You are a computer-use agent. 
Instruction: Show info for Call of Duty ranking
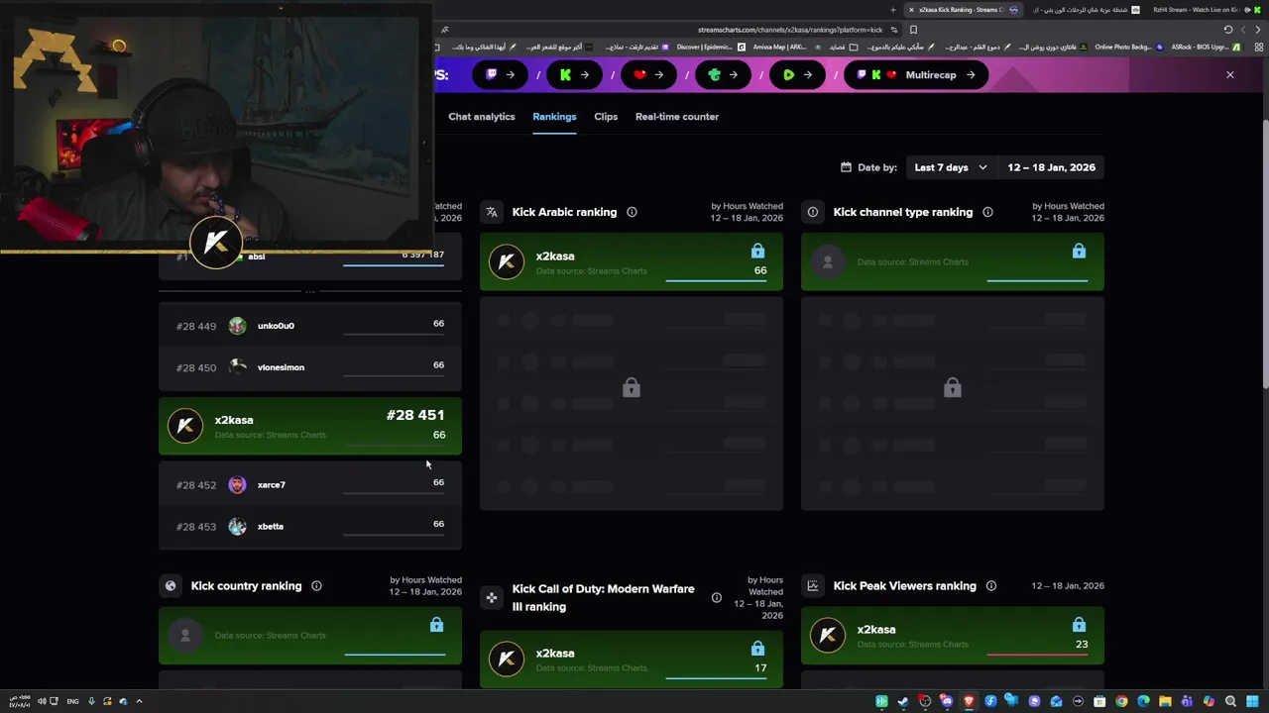point(716,597)
